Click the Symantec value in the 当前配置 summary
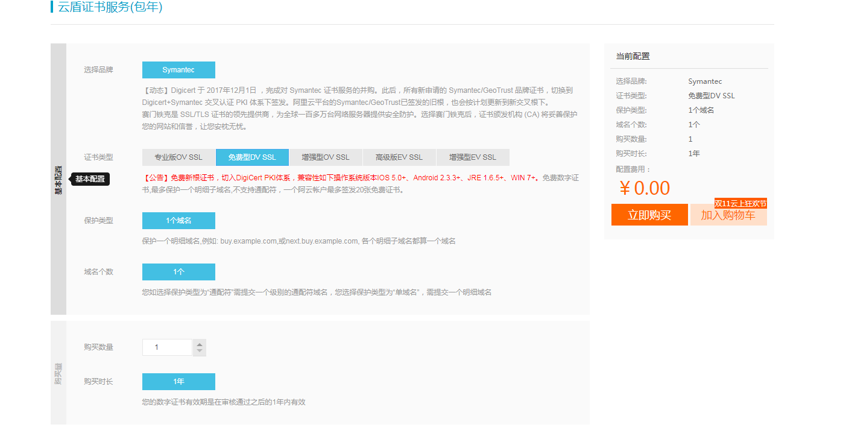This screenshot has width=843, height=442. pyautogui.click(x=705, y=81)
